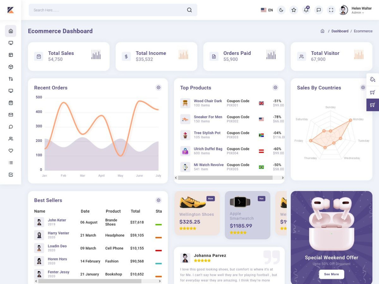
Task: Open the Orders Paid card
Action: click(x=244, y=56)
